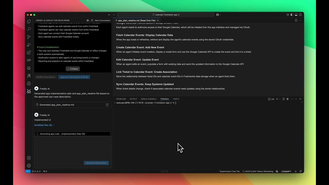Select the Terminal panel tab
The image size is (329, 185).
[x=165, y=99]
